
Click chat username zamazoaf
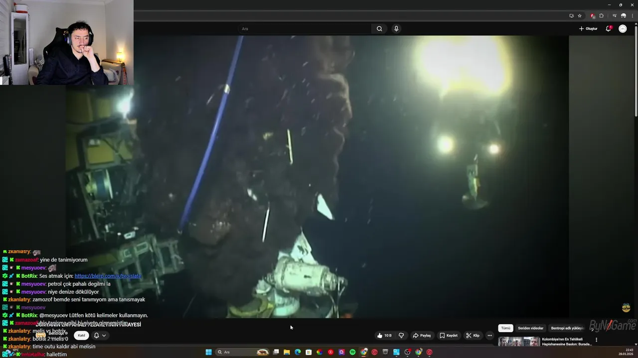[x=26, y=260]
